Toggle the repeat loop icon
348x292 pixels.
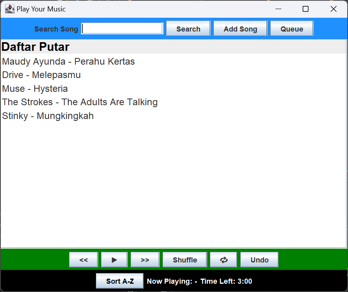pos(224,260)
